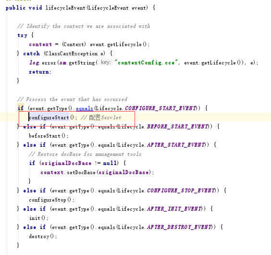
Task: Click the 'setDocBase' method call
Action: point(81,172)
